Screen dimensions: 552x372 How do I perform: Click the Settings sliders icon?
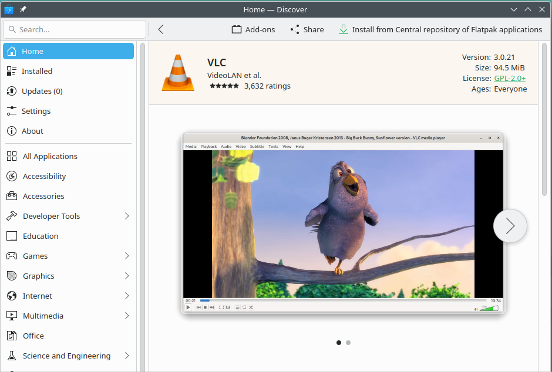point(12,111)
